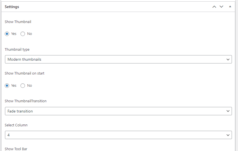238x151 pixels.
Task: Click the Show ThumbnailTransition label
Action: (x=26, y=101)
